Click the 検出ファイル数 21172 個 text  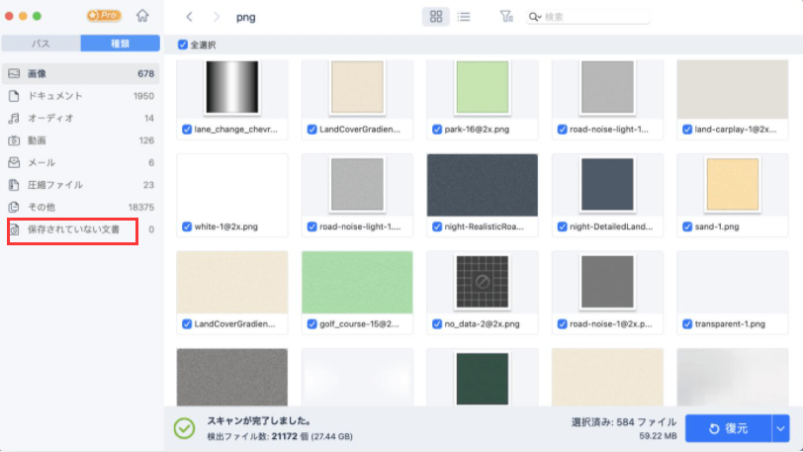tap(280, 436)
